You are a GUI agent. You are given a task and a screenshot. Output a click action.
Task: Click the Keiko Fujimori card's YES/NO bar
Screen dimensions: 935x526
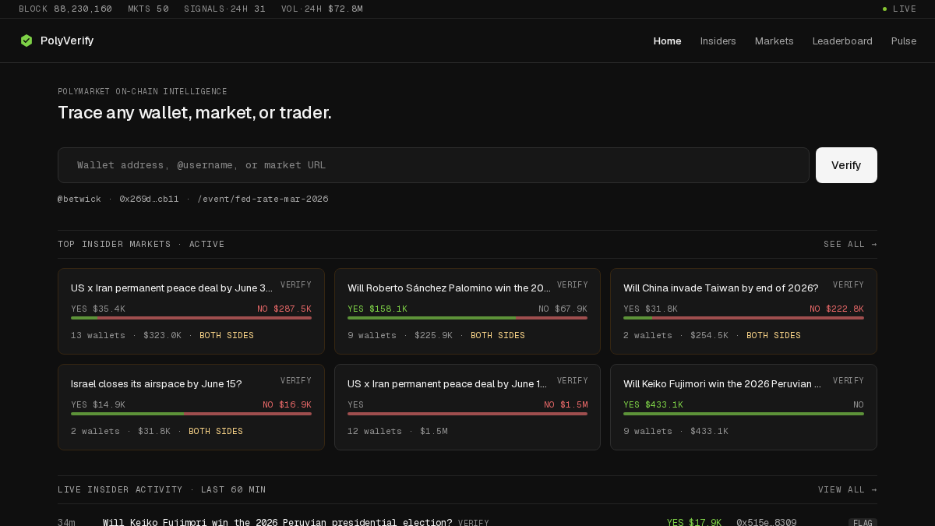tap(743, 414)
